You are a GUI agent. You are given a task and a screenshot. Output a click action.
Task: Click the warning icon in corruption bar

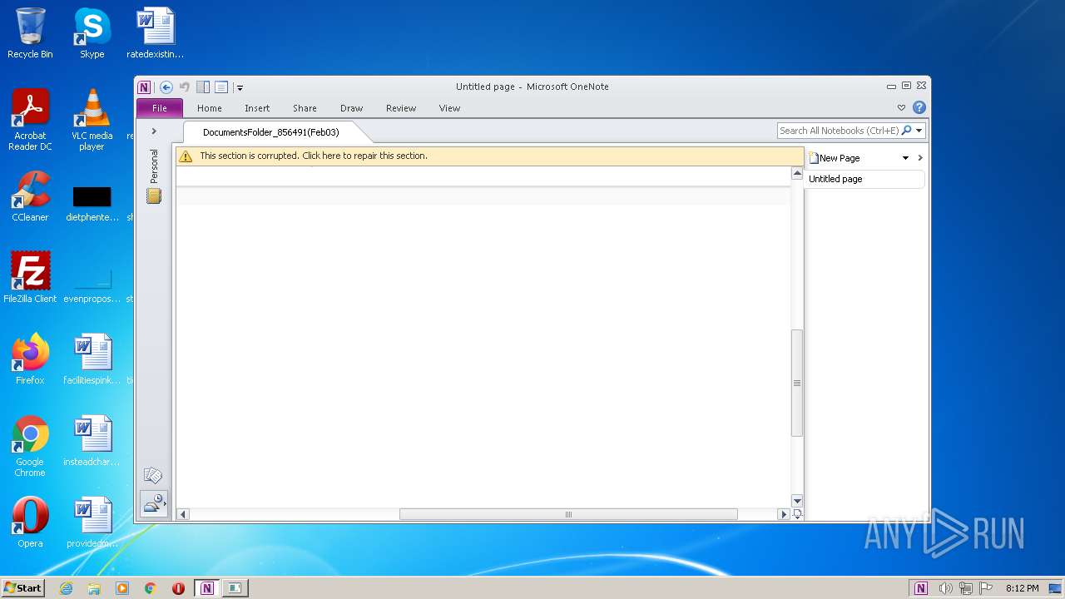click(x=186, y=156)
